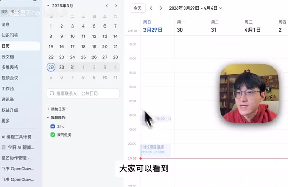Open 视频会议 in the sidebar
Viewport: 288px width, 187px height.
(9, 78)
